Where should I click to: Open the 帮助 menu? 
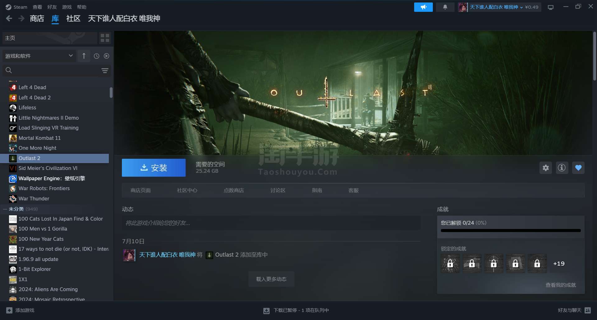(x=81, y=7)
